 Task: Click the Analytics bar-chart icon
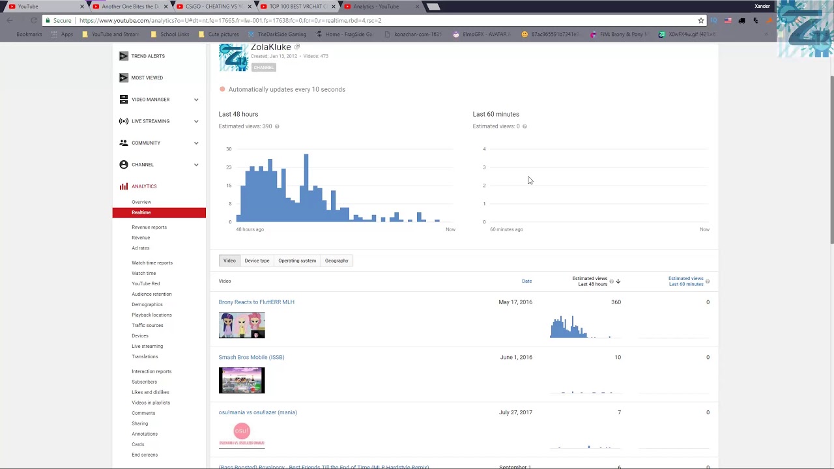(124, 186)
